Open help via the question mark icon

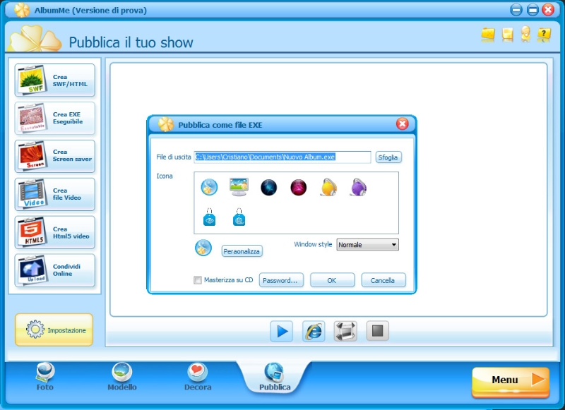(544, 35)
